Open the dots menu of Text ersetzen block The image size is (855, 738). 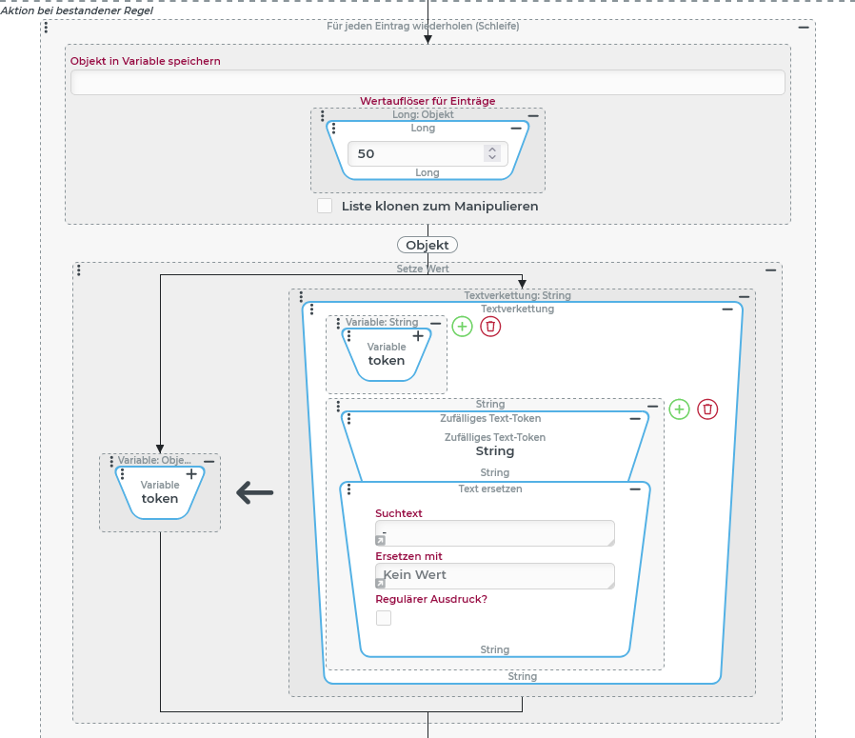348,489
